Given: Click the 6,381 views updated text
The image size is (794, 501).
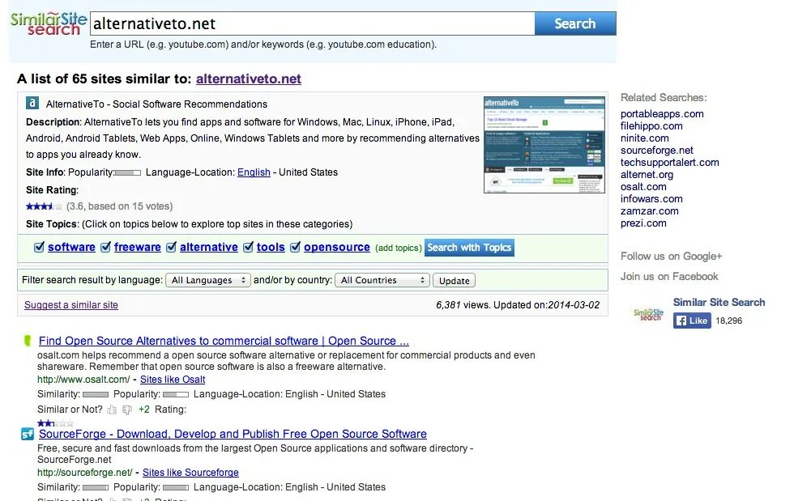Looking at the screenshot, I should (x=518, y=305).
